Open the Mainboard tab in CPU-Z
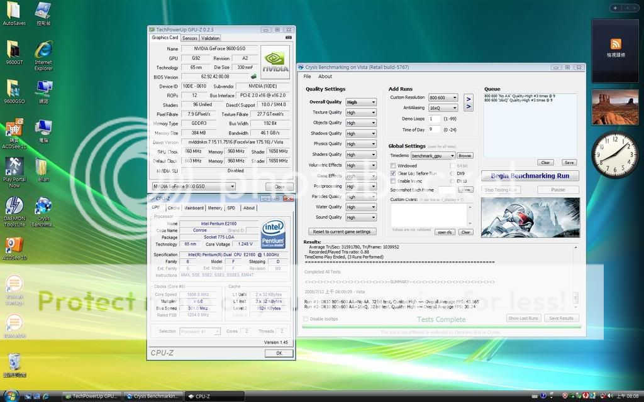The width and height of the screenshot is (644, 402). click(194, 208)
